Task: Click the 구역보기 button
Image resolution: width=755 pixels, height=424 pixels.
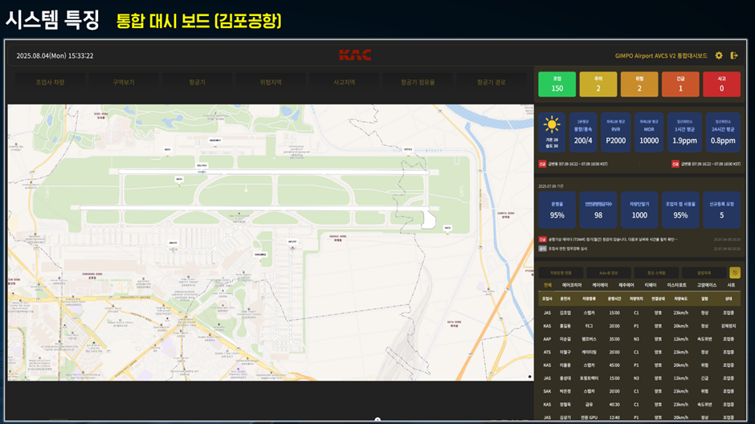Action: tap(124, 82)
